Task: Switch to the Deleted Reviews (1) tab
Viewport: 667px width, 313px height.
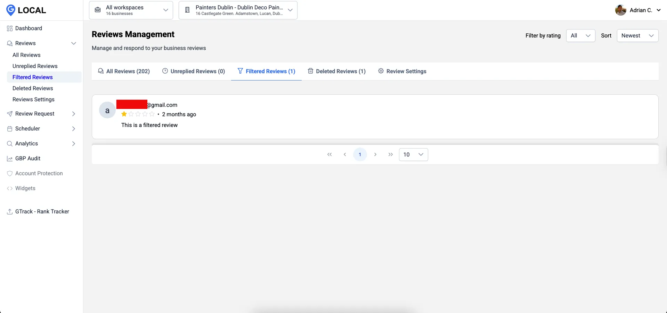Action: click(336, 71)
